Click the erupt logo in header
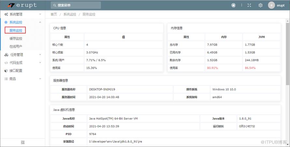Viewport: 290px width, 147px height. pos(22,5)
